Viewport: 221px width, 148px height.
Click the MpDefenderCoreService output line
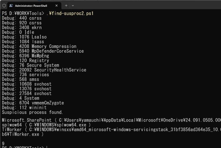[43, 51]
